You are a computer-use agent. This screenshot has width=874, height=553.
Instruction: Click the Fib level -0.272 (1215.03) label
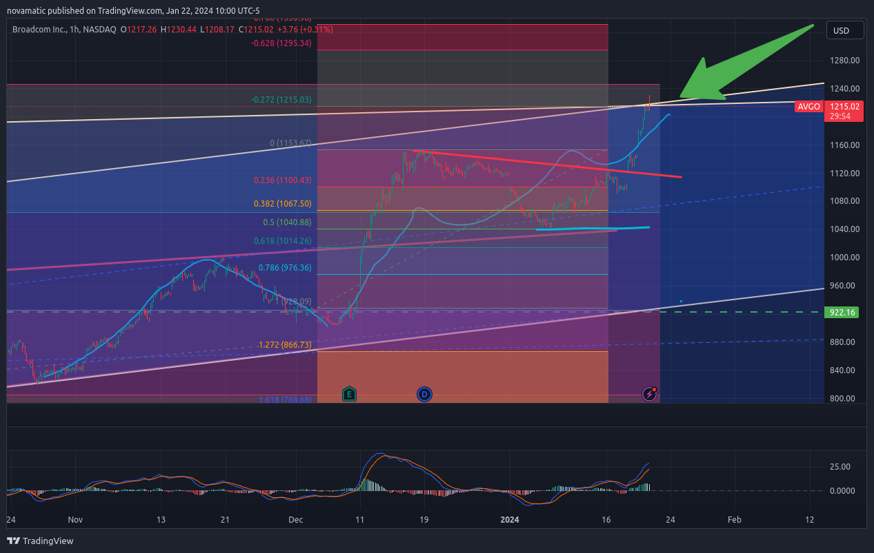281,100
